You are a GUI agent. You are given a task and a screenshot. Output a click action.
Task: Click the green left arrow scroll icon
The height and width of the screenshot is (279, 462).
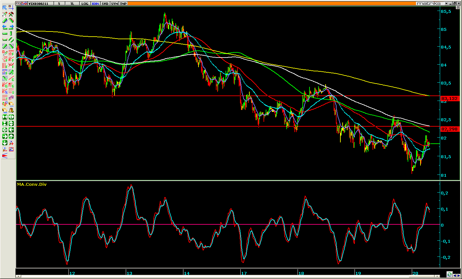click(11, 130)
